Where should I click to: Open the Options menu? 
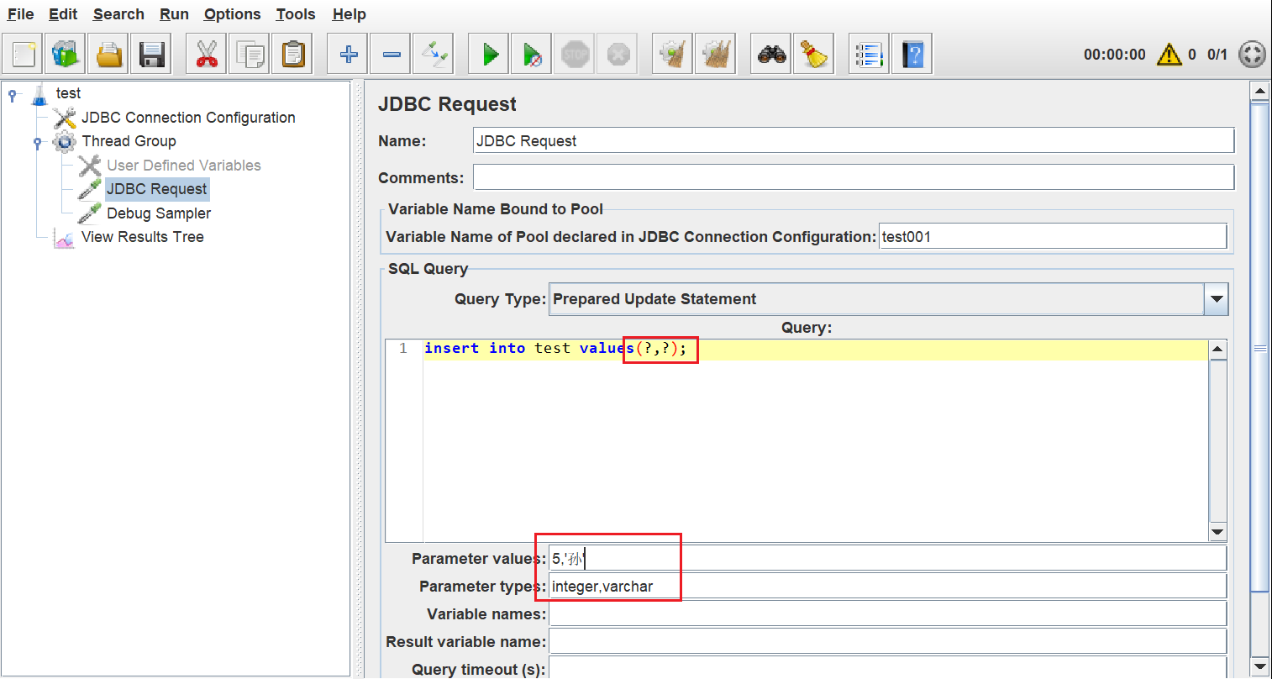(232, 14)
